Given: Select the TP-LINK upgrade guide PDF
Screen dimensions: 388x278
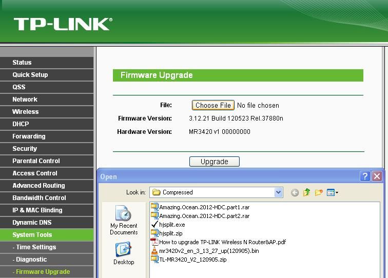Looking at the screenshot, I should point(222,242).
